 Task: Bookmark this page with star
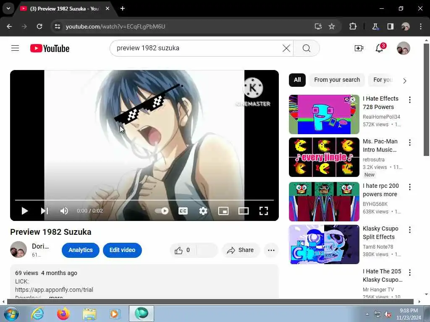click(x=332, y=26)
